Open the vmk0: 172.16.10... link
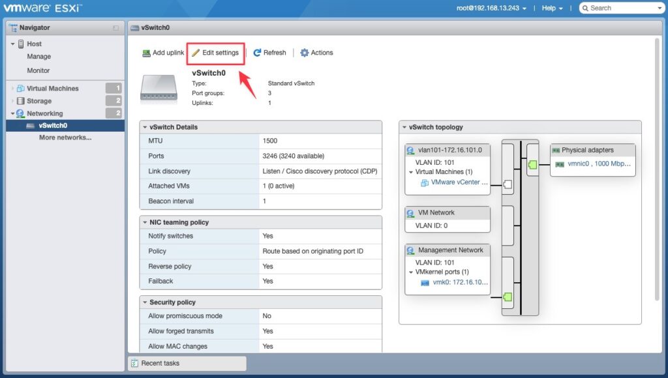 tap(460, 282)
